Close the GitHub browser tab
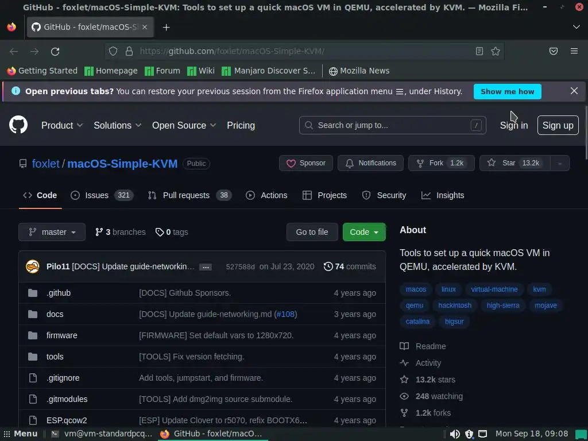 pos(145,27)
